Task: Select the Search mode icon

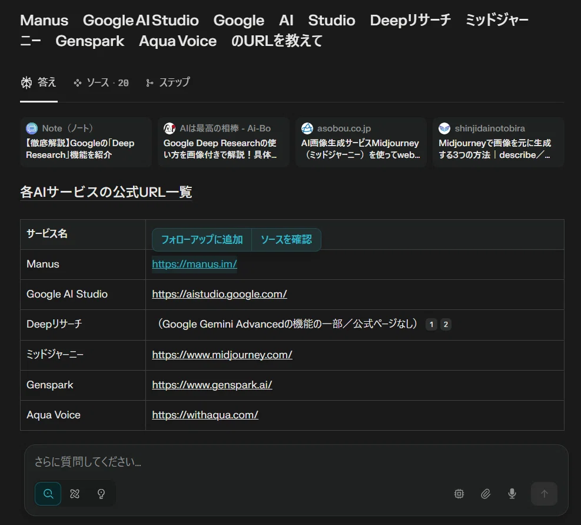Action: click(x=48, y=493)
